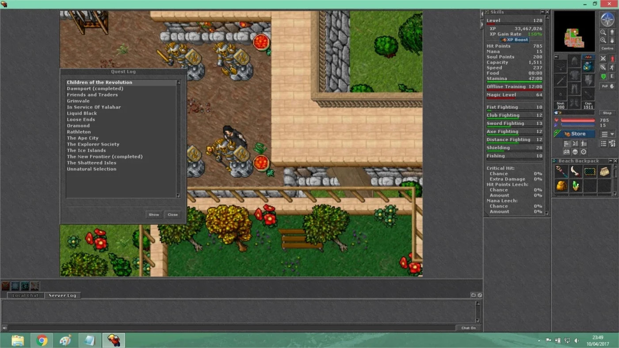Click the Stop button
Screen dimensions: 619x348
click(607, 113)
